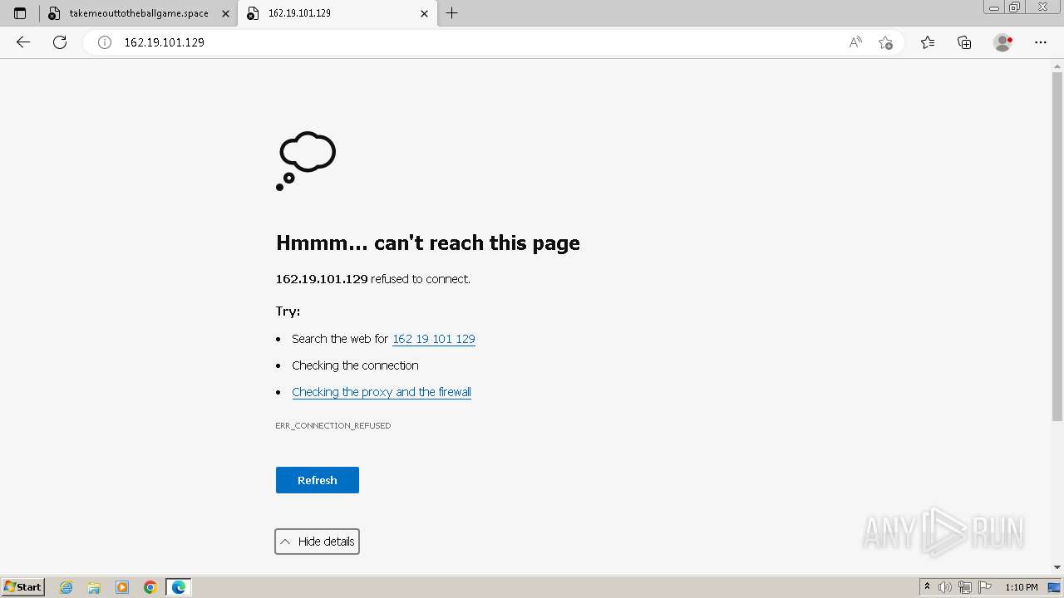
Task: Open the Favorites list icon
Action: click(928, 42)
